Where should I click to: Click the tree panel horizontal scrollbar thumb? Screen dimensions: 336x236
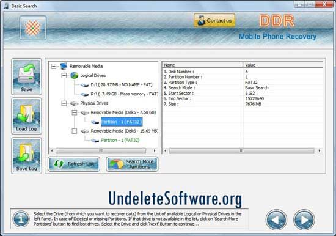click(x=101, y=150)
